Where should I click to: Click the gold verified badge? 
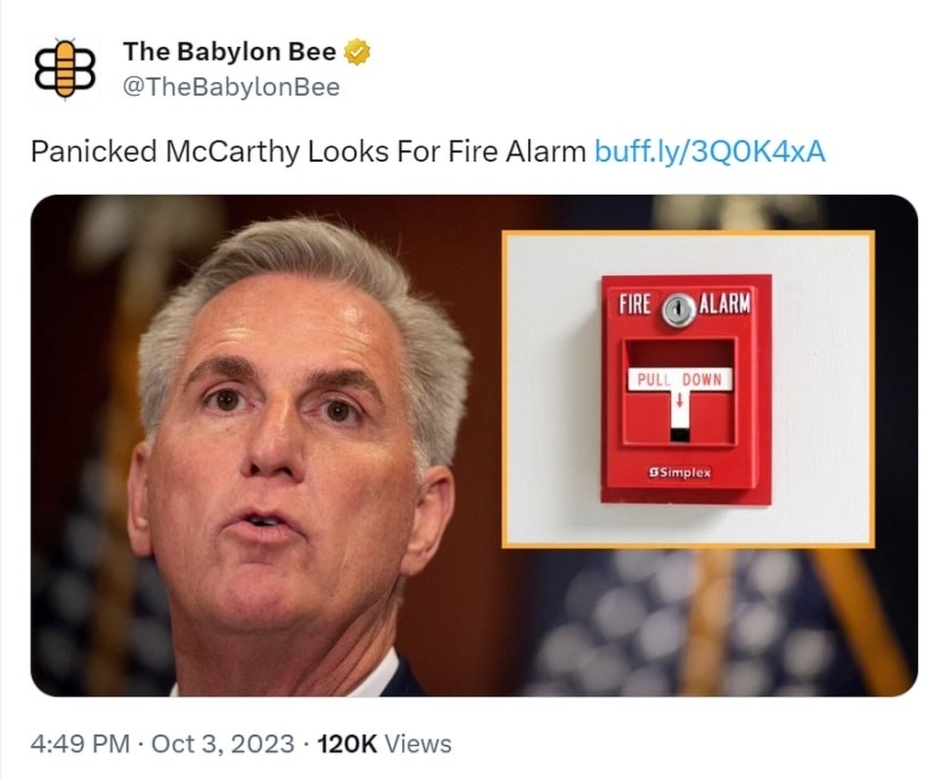[357, 52]
